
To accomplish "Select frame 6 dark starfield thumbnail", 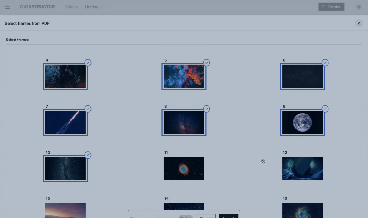I will coord(303,76).
